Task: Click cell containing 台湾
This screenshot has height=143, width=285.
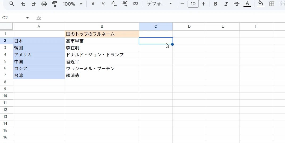Action: 39,75
